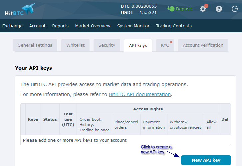This screenshot has height=166, width=242.
Task: Click the Status column header
Action: point(50,119)
